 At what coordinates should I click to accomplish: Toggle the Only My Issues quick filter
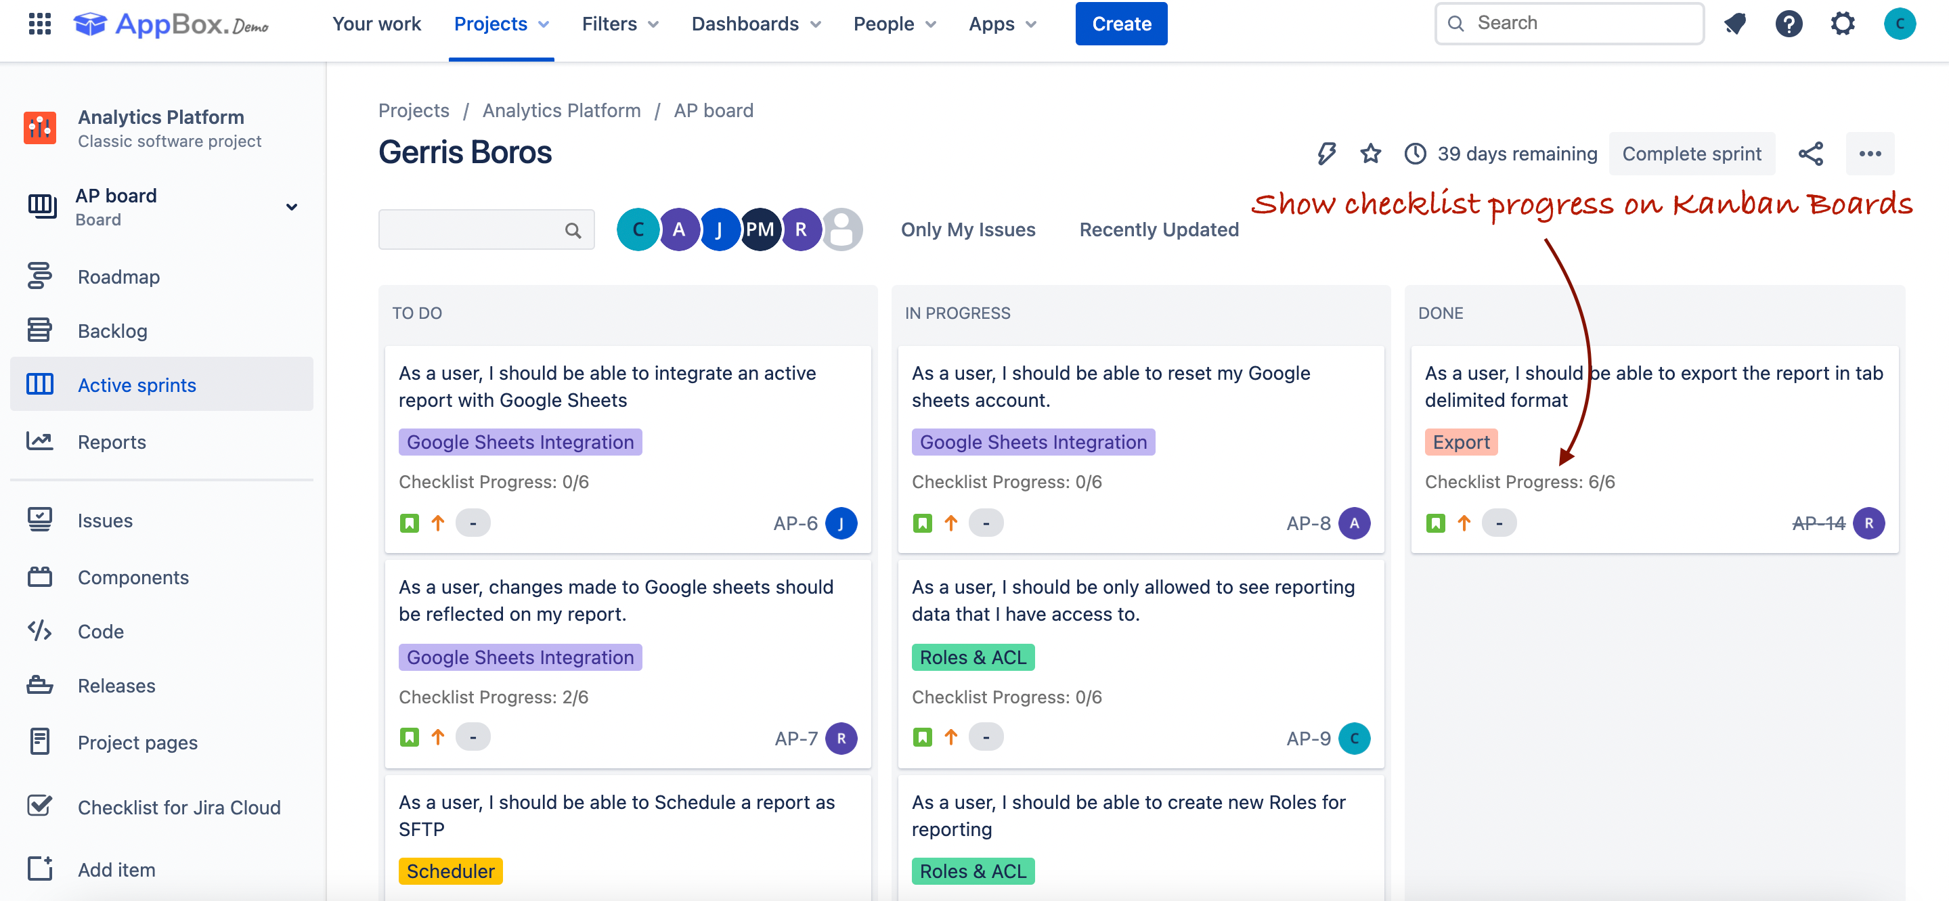pos(967,229)
